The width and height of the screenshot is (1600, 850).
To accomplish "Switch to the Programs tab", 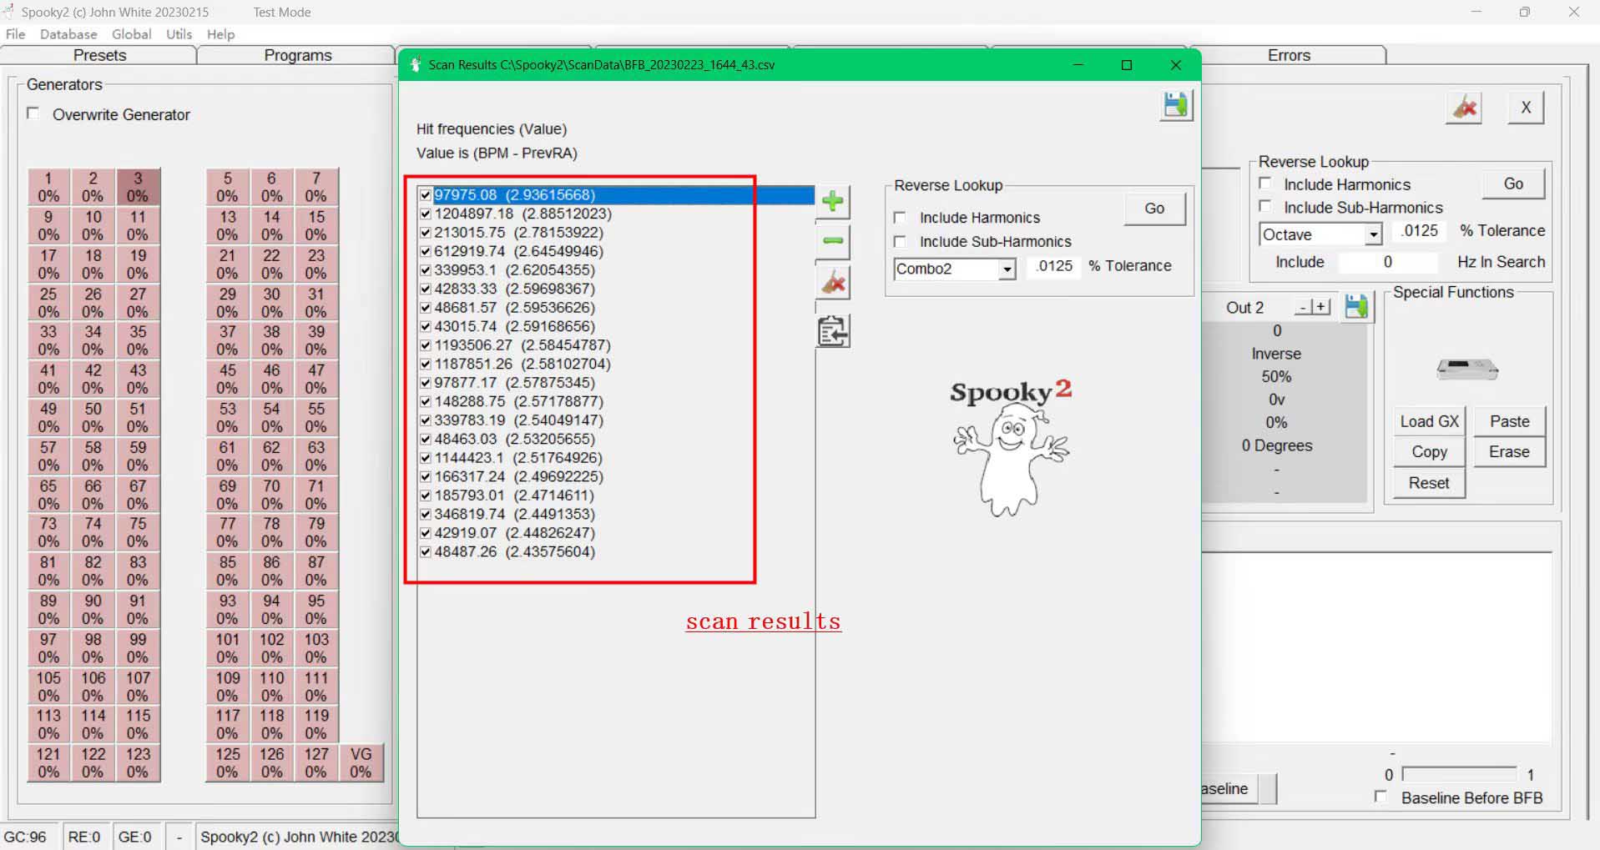I will pos(297,55).
